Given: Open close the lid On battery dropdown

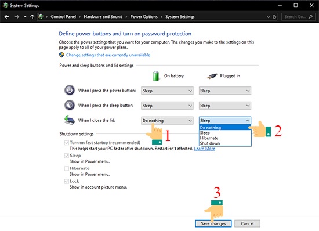Looking at the screenshot, I should coord(167,121).
